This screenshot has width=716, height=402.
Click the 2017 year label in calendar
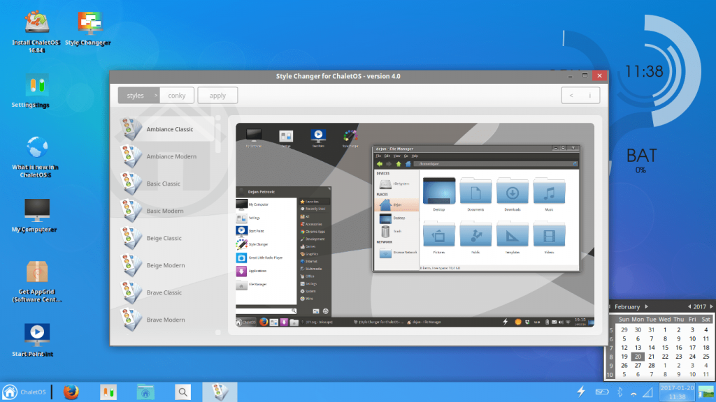699,307
